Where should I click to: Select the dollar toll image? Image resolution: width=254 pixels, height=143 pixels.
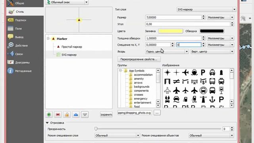(203, 81)
